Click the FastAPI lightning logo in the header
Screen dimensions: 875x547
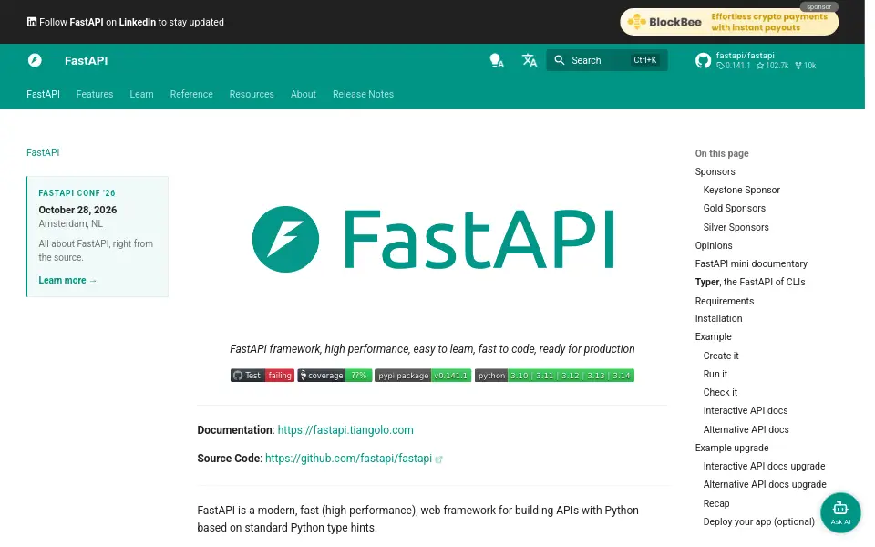[x=35, y=60]
